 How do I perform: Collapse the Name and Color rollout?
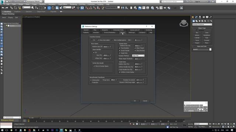click(202, 47)
